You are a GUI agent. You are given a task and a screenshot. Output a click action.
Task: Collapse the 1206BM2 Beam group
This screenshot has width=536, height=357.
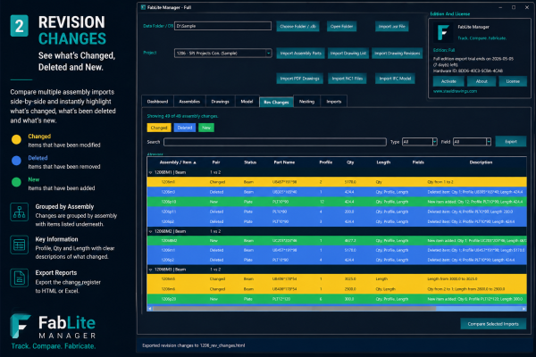(x=150, y=231)
